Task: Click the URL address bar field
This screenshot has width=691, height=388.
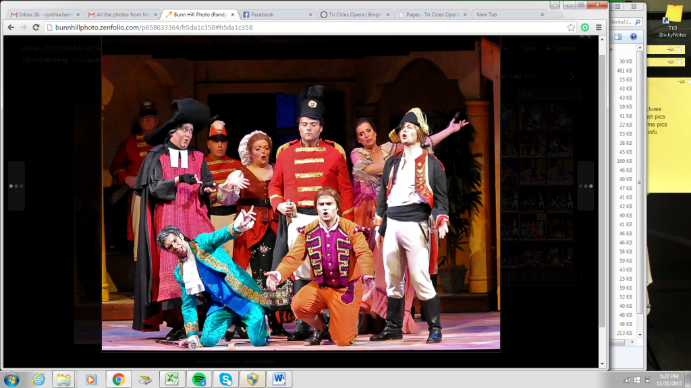Action: 304,28
